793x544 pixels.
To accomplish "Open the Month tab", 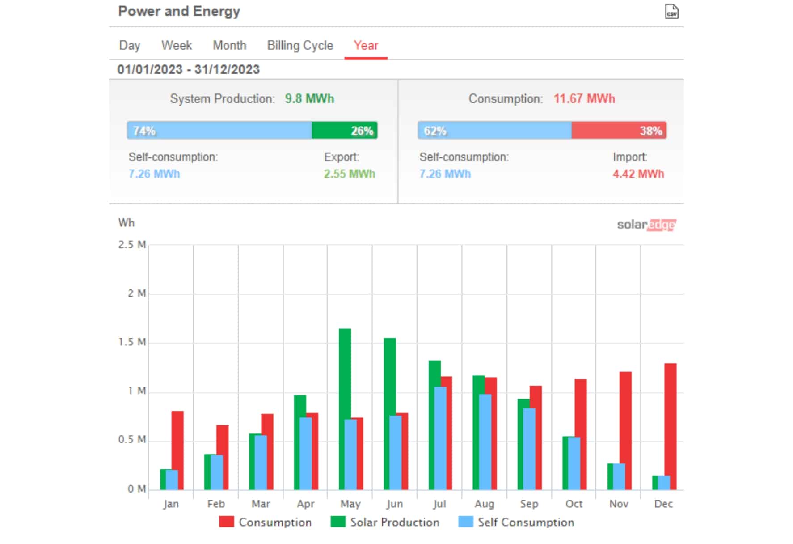I will (x=230, y=46).
